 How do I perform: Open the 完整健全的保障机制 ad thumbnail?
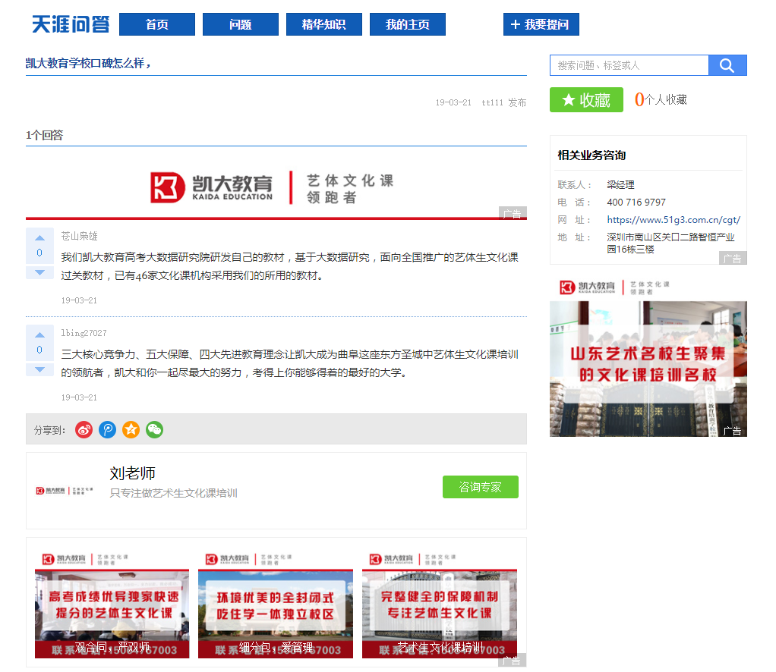tap(440, 606)
